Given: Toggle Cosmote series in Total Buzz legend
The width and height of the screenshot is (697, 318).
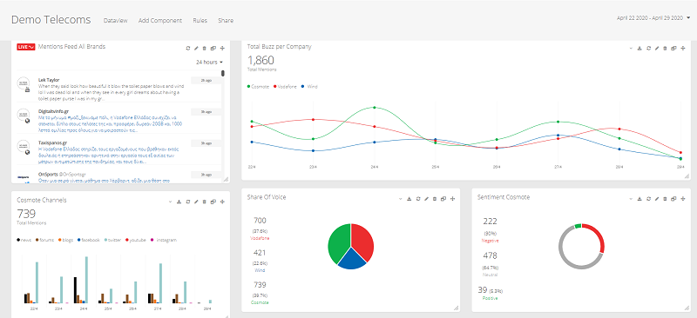Looking at the screenshot, I should pos(258,87).
